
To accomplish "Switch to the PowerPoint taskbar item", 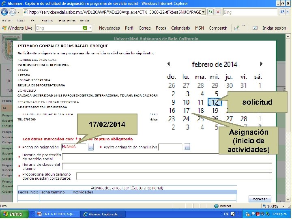I will (57, 214).
